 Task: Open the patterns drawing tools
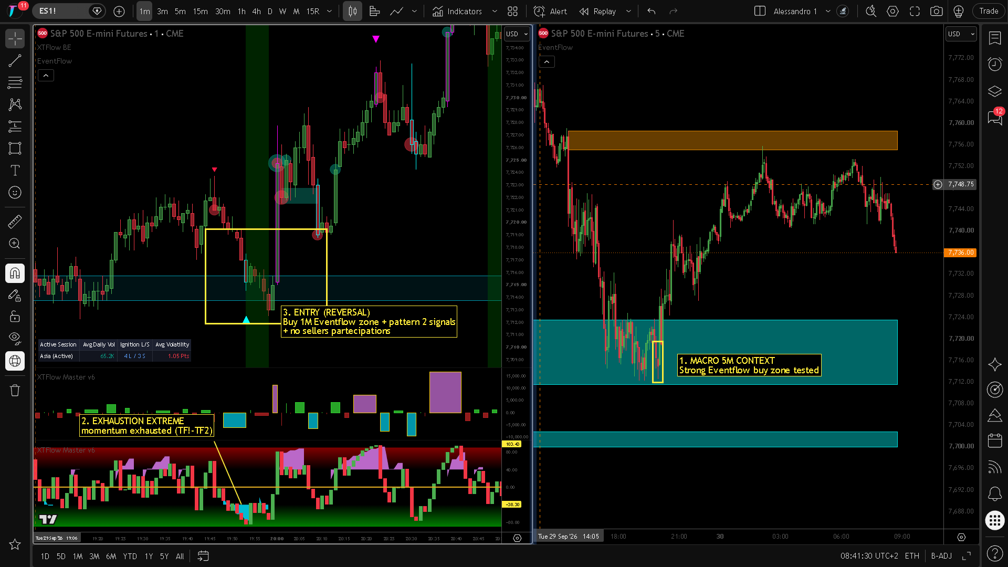(15, 104)
